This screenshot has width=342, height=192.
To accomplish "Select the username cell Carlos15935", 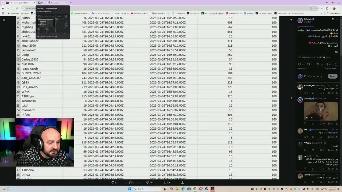I will [42, 59].
